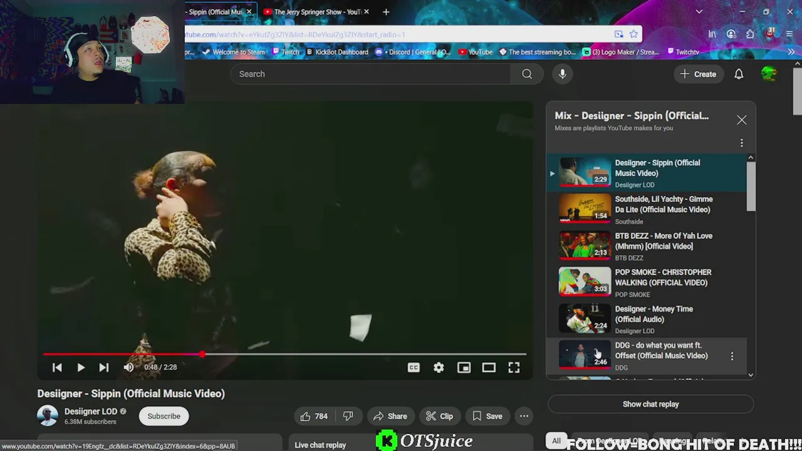Screen dimensions: 802x451
Task: Open the YouTube bookmark
Action: [475, 52]
